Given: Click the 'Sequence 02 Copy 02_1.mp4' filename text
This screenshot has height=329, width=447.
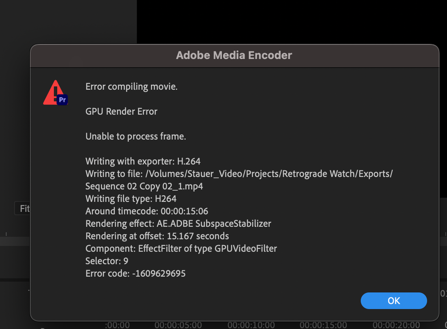Looking at the screenshot, I should click(x=144, y=186).
